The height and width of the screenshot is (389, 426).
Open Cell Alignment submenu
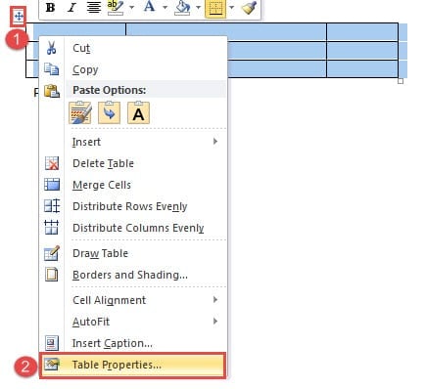click(133, 300)
